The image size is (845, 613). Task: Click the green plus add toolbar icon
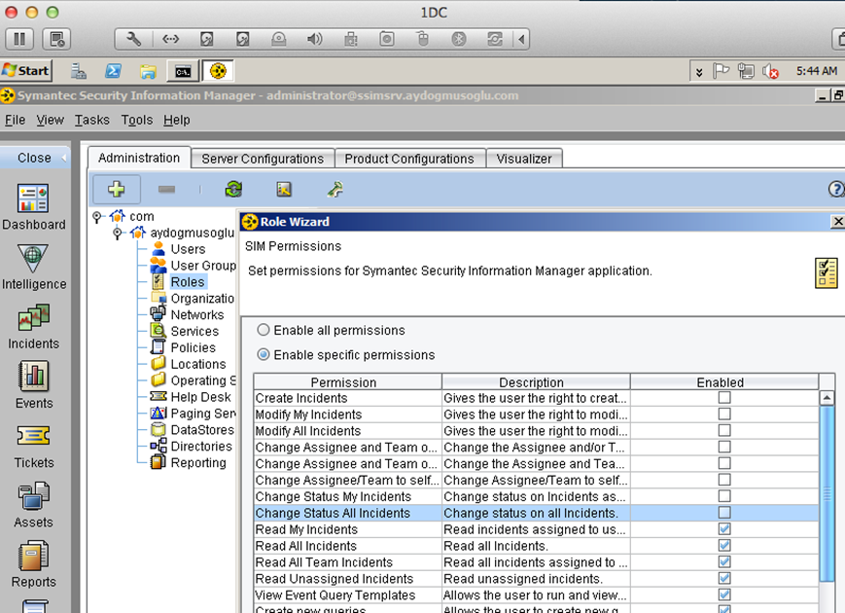click(117, 189)
